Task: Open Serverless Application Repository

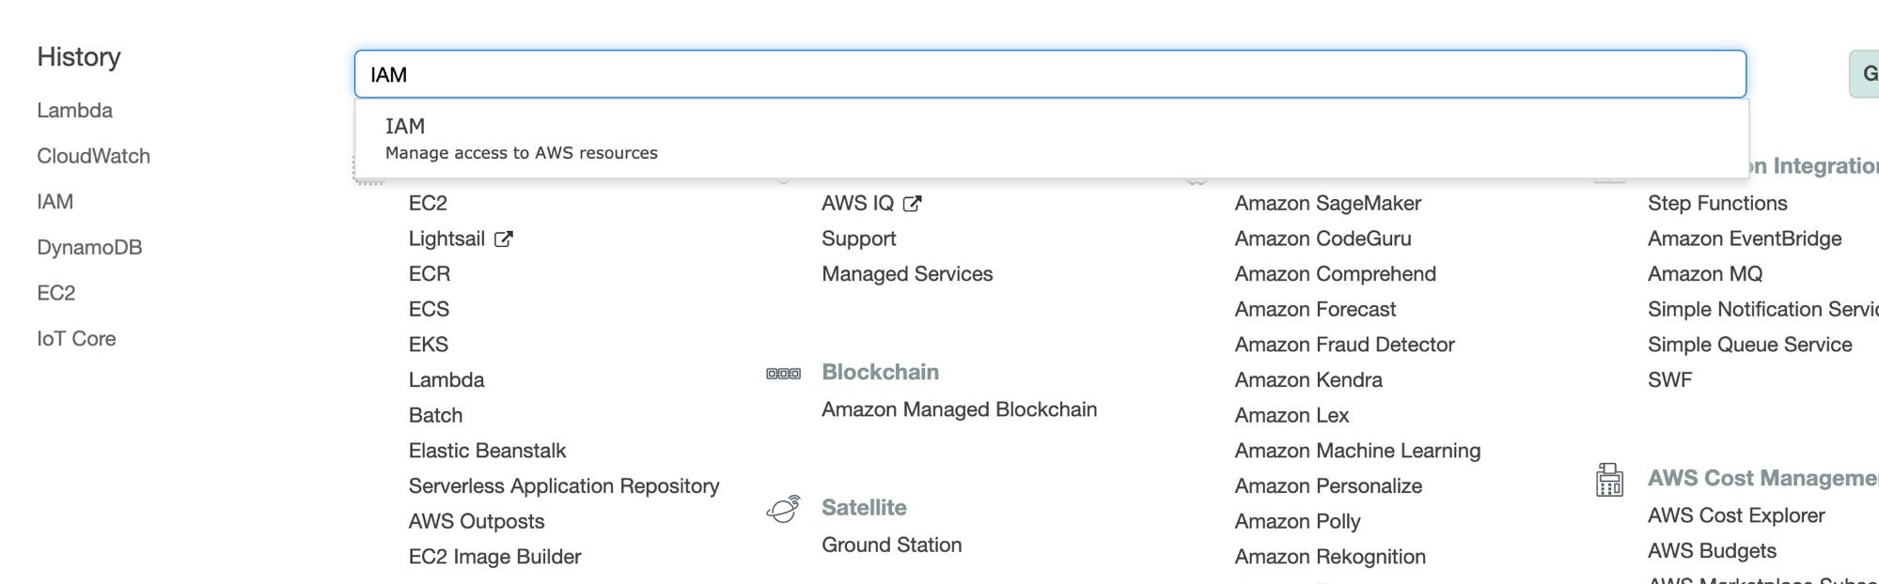Action: point(564,486)
